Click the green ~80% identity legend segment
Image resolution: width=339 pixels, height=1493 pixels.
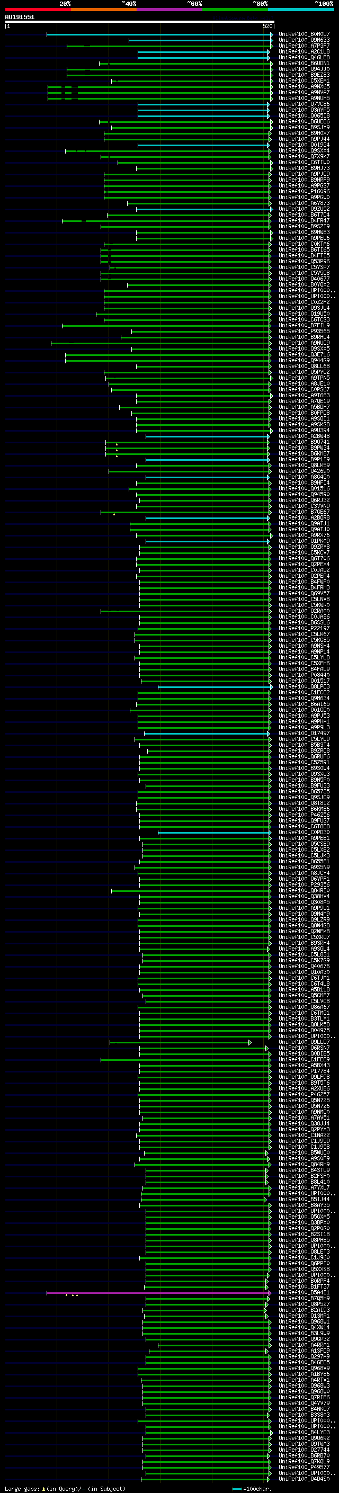click(x=235, y=10)
